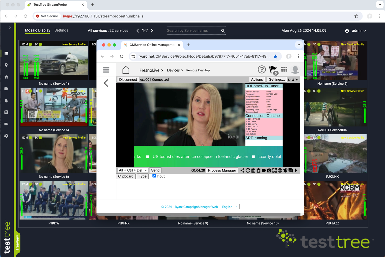Open the video camera icon in StreamProbe sidebar
Viewport: 385px width, 257px height.
[6, 124]
